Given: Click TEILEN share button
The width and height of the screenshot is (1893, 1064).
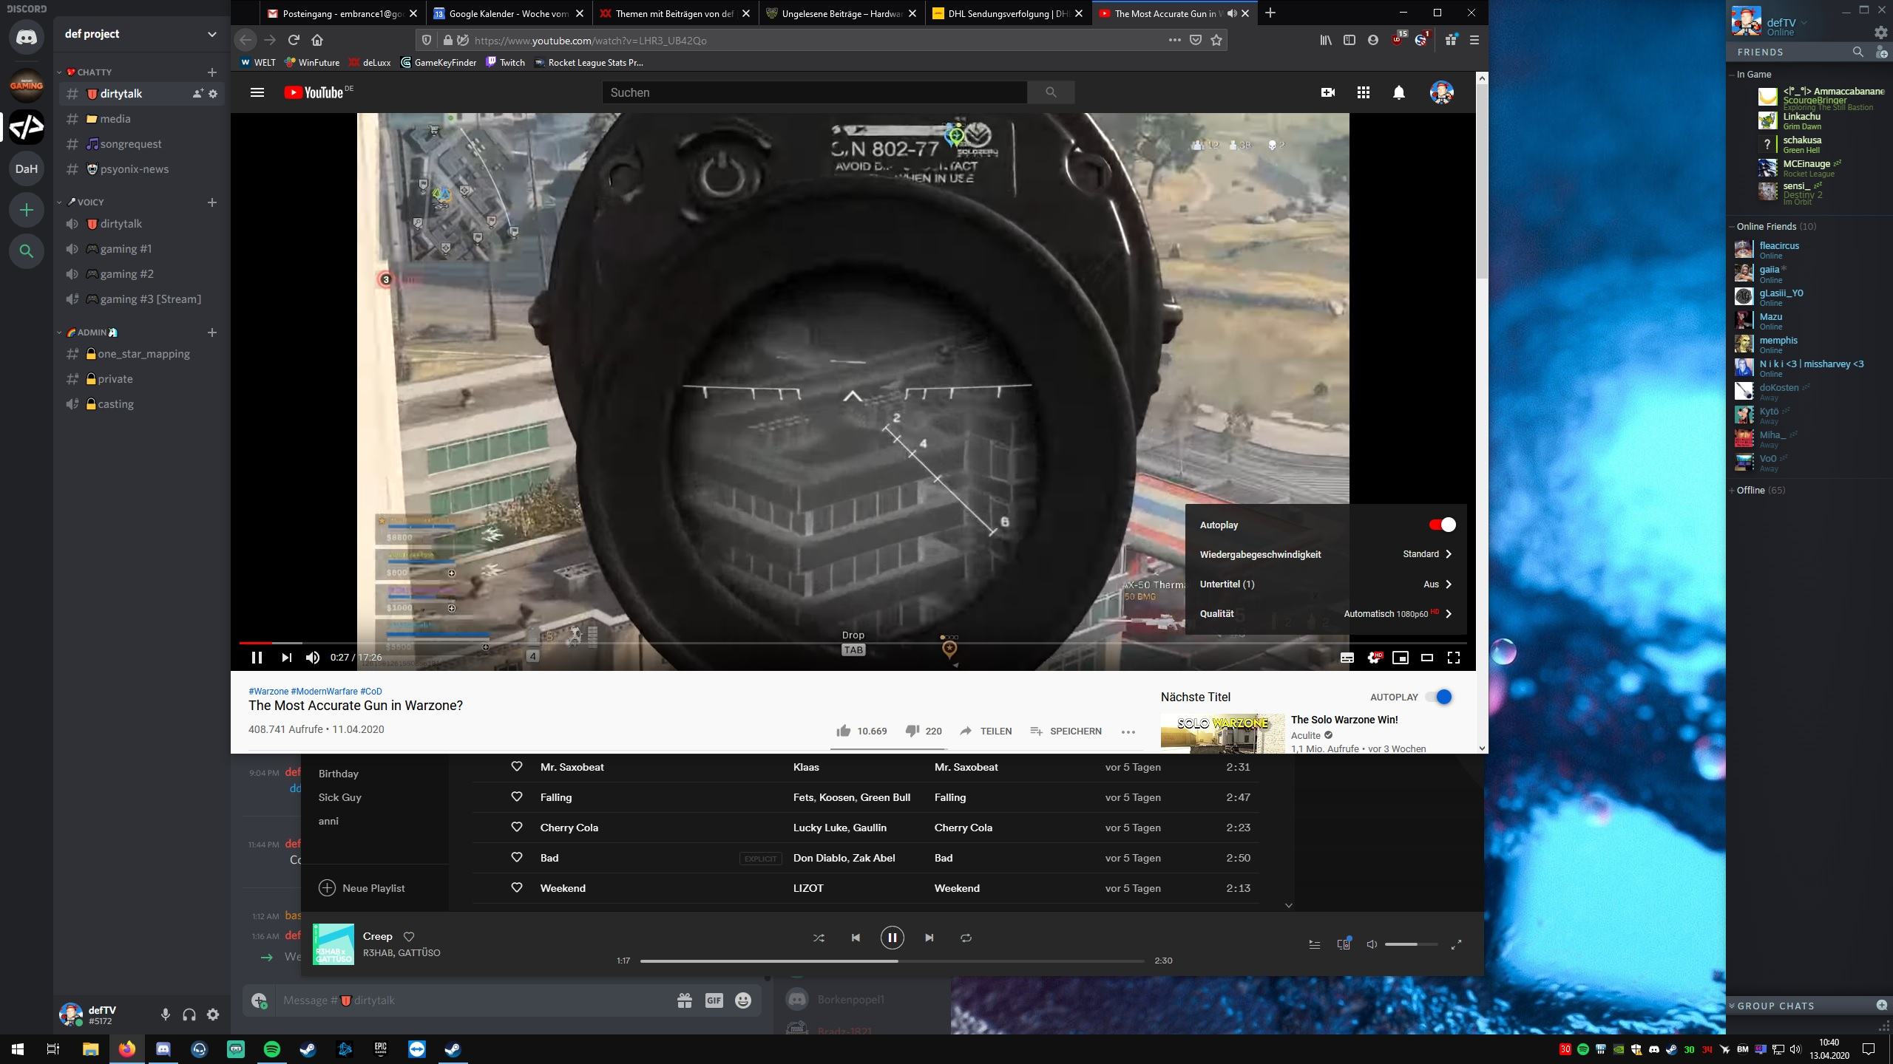Looking at the screenshot, I should coord(986,731).
